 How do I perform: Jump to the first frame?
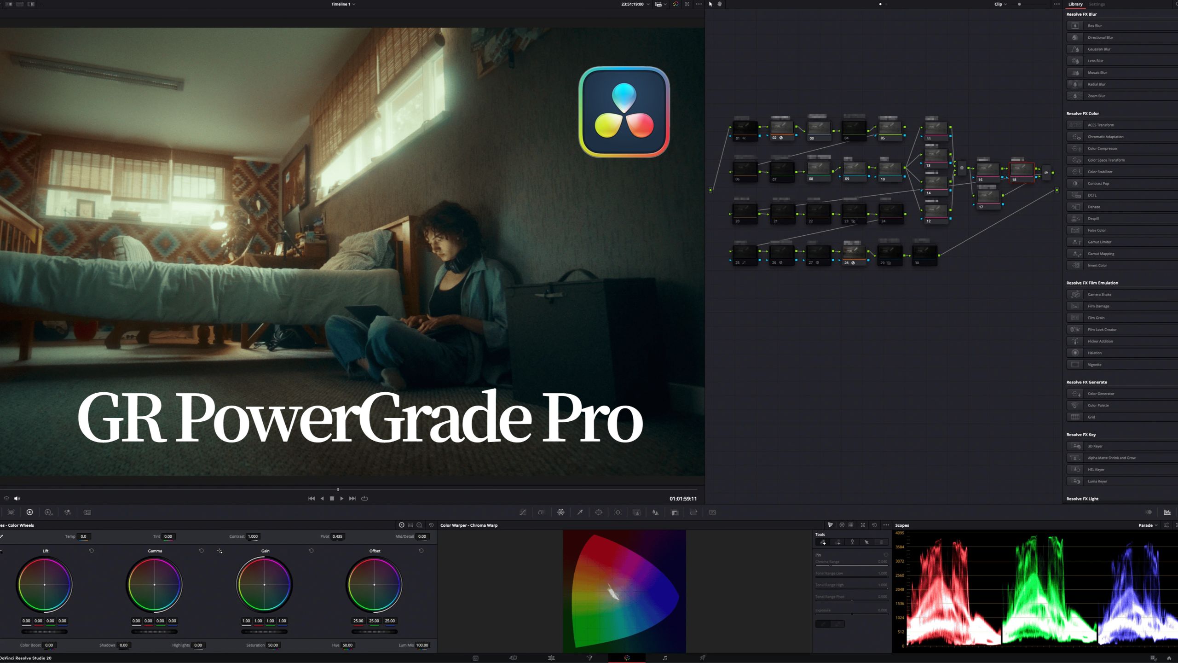[x=312, y=498]
